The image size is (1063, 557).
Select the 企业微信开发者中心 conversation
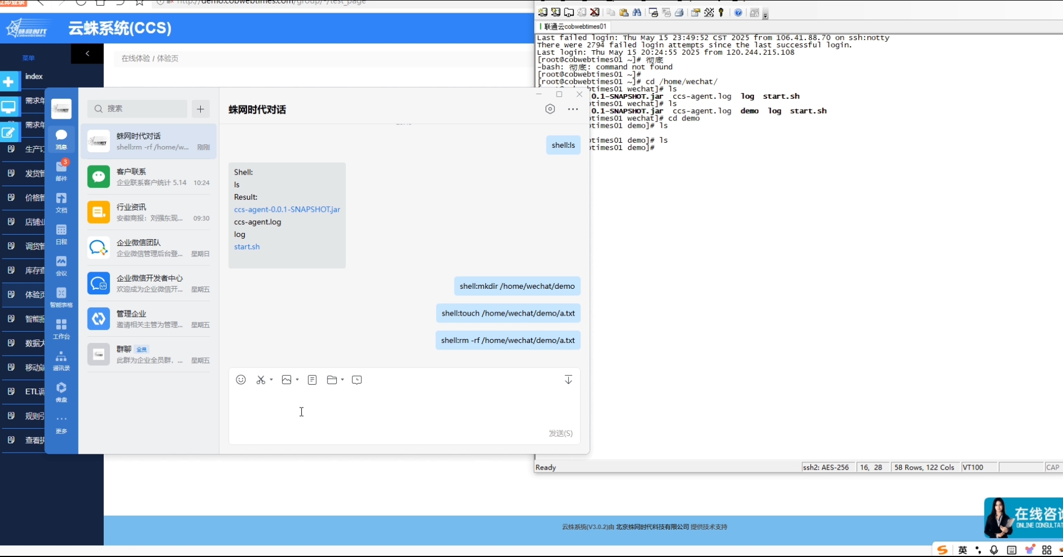point(149,283)
